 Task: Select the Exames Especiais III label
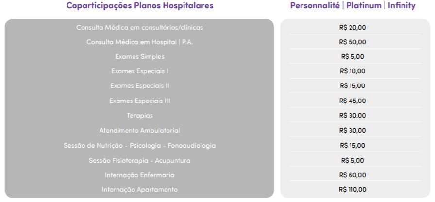tap(139, 101)
